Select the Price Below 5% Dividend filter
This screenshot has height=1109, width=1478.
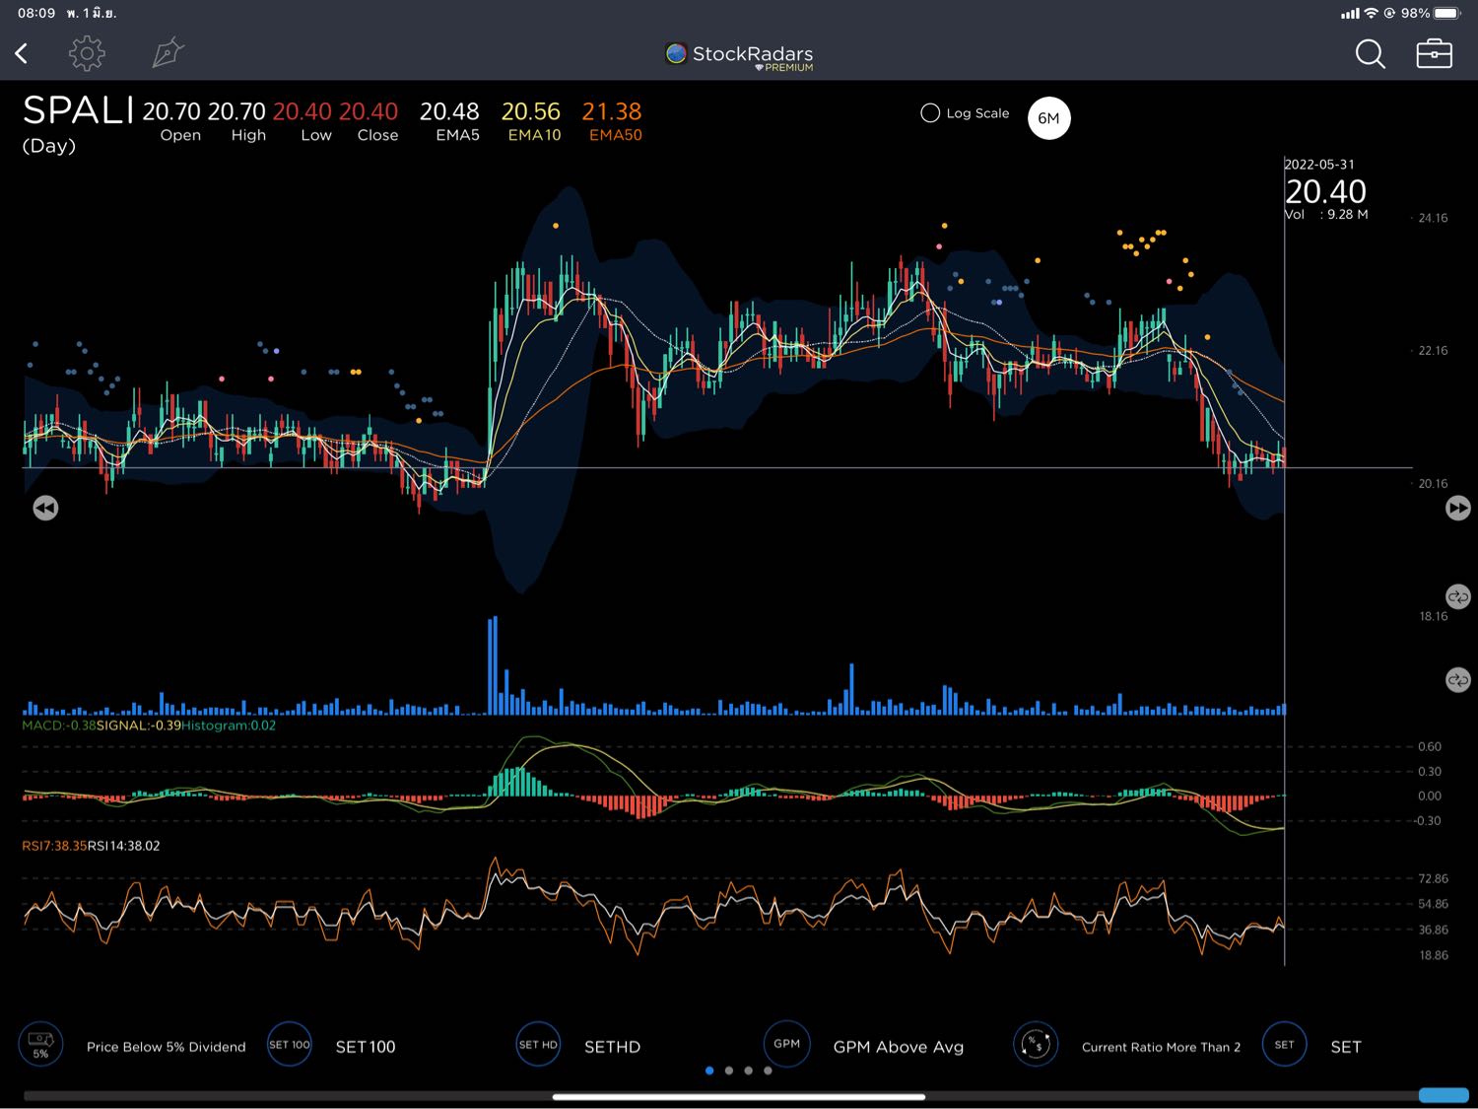[x=166, y=1047]
